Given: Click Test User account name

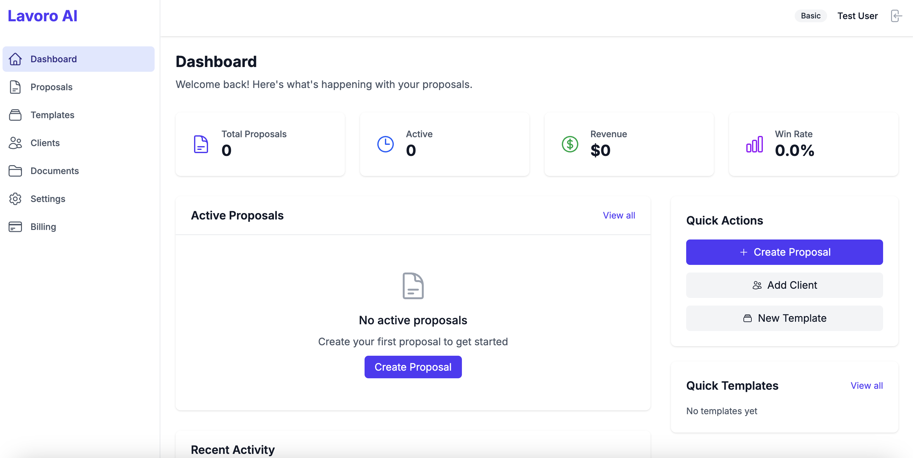Looking at the screenshot, I should [x=858, y=16].
